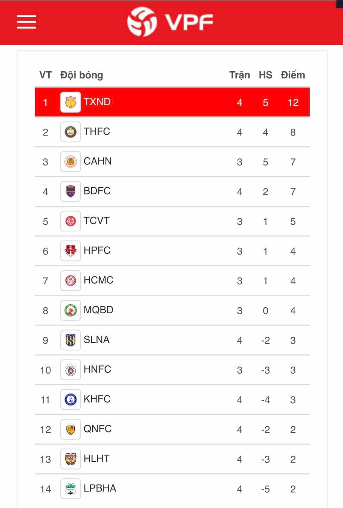This screenshot has height=508, width=343.
Task: Click the BDFC club crest
Action: coord(70,192)
